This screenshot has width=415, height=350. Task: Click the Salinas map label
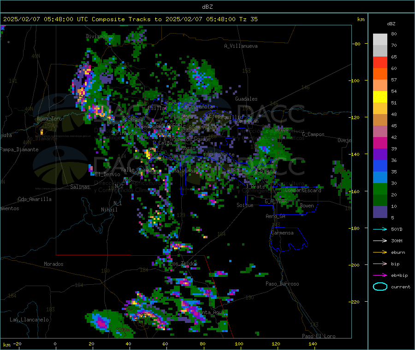80,187
